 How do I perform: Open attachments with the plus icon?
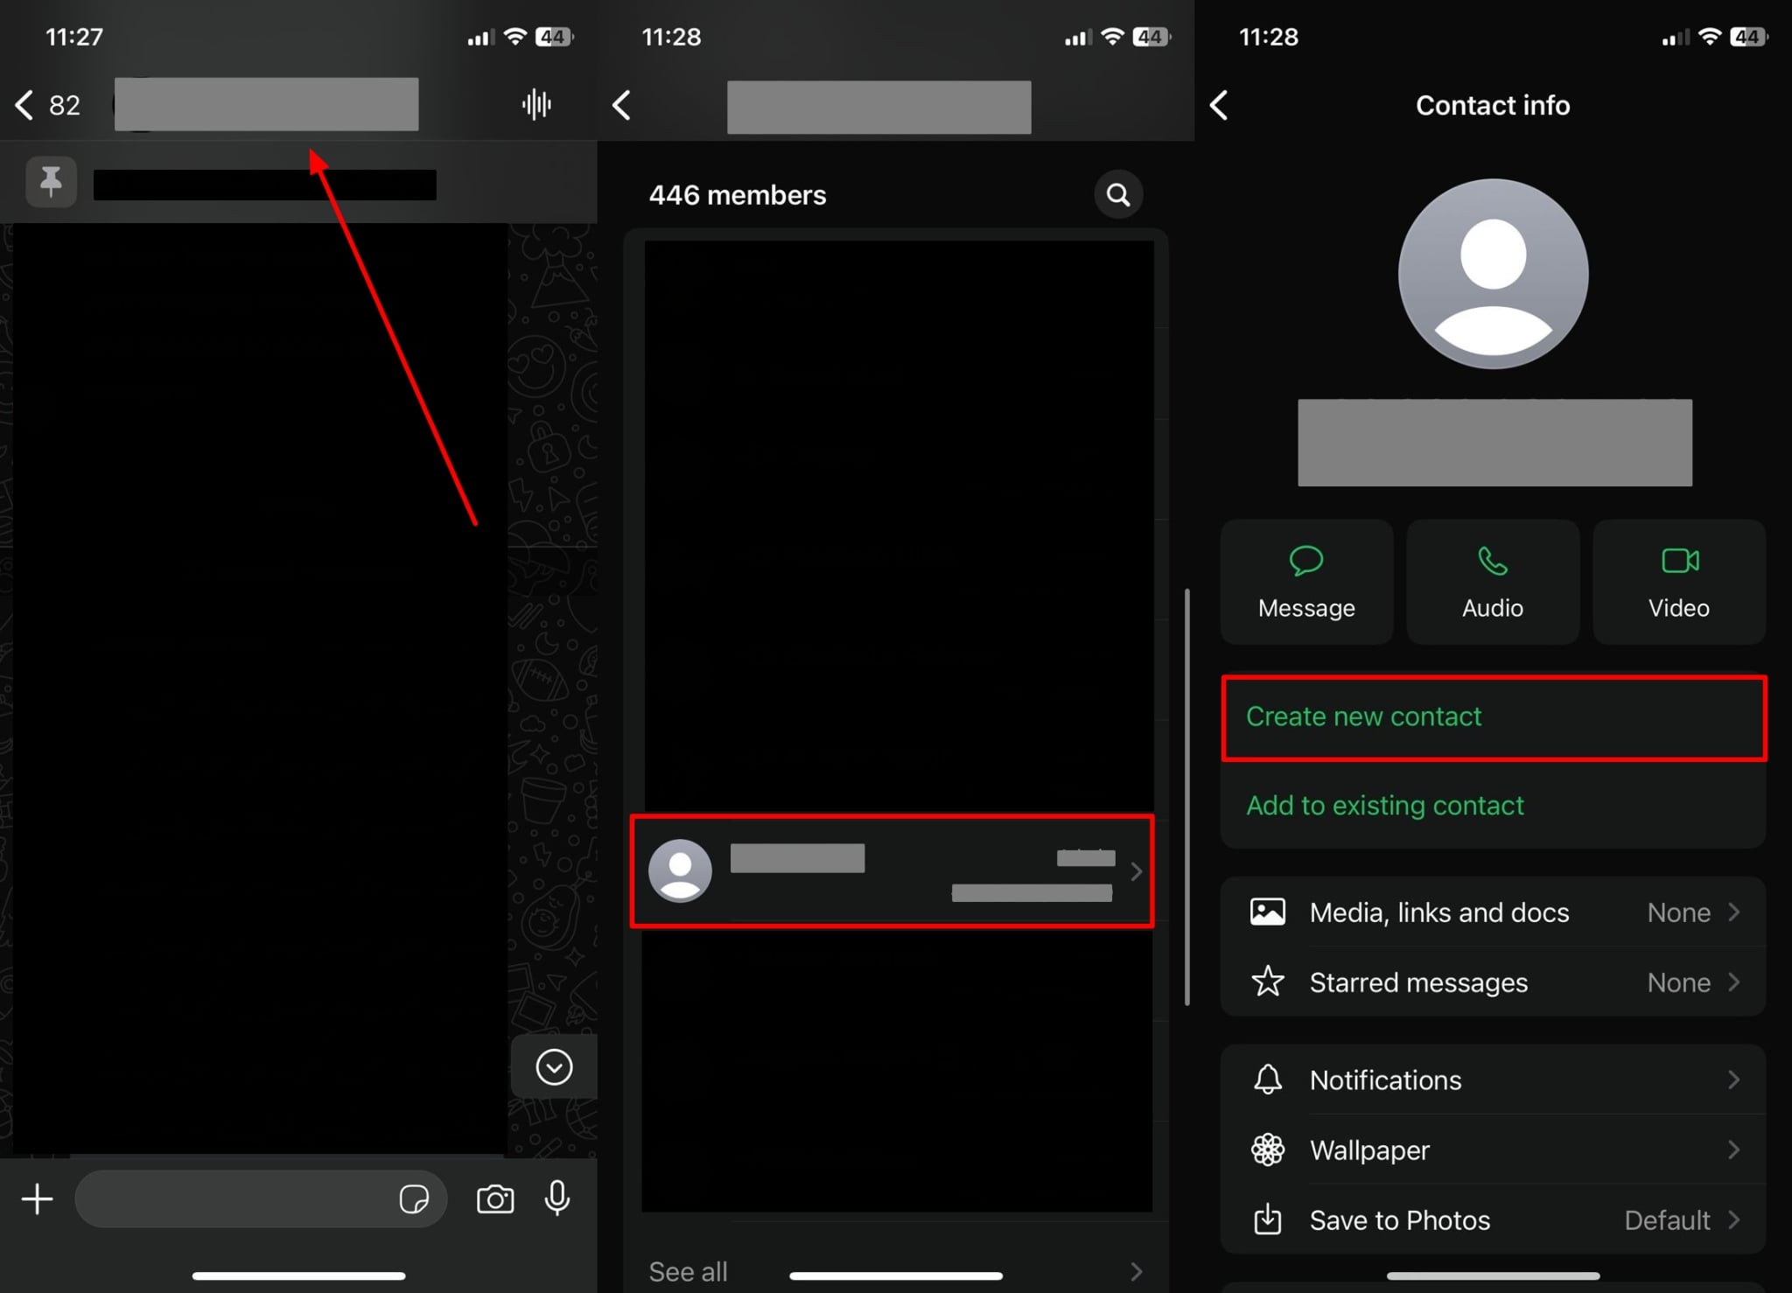point(37,1199)
